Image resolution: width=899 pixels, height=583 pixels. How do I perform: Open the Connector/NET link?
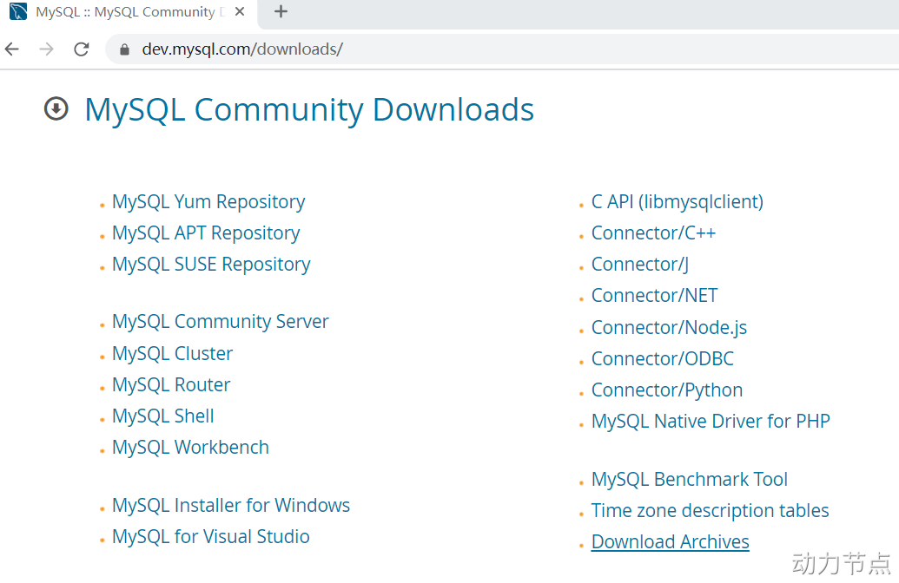pos(654,296)
